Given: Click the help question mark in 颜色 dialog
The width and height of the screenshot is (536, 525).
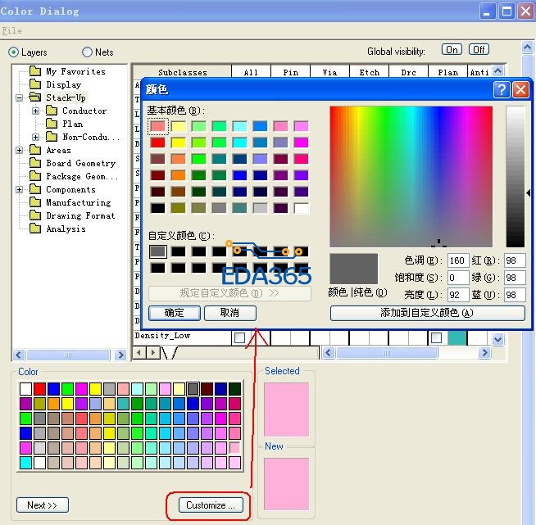Looking at the screenshot, I should [x=502, y=89].
